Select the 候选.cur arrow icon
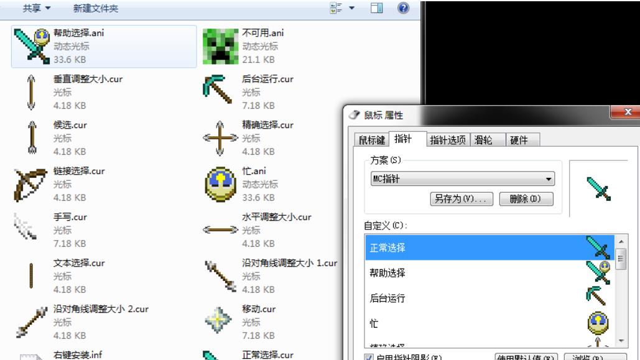This screenshot has width=640, height=360. (x=32, y=137)
